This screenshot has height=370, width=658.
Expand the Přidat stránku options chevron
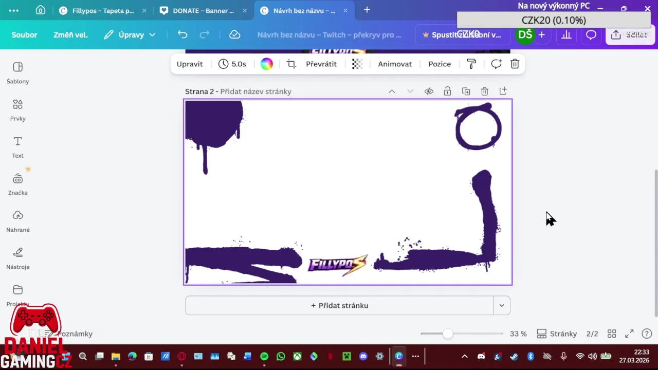[502, 305]
